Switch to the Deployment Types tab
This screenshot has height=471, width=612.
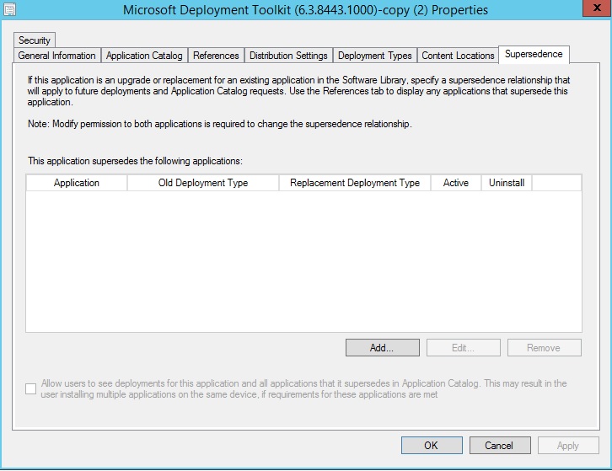pyautogui.click(x=374, y=56)
